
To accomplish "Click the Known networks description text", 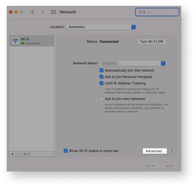I will pos(137,108).
